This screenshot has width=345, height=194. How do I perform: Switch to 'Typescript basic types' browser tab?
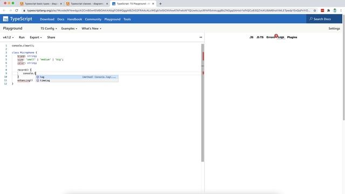pyautogui.click(x=41, y=4)
